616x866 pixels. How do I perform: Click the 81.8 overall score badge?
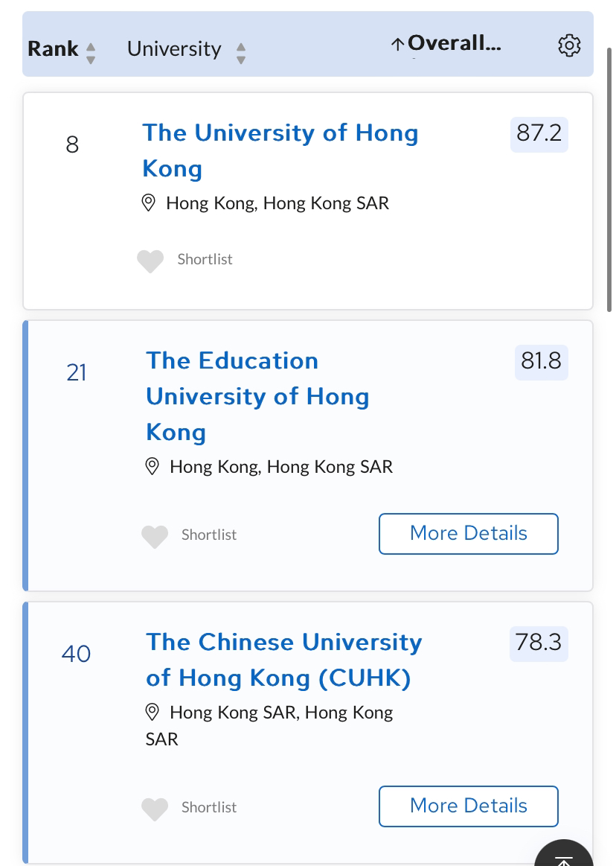coord(542,363)
